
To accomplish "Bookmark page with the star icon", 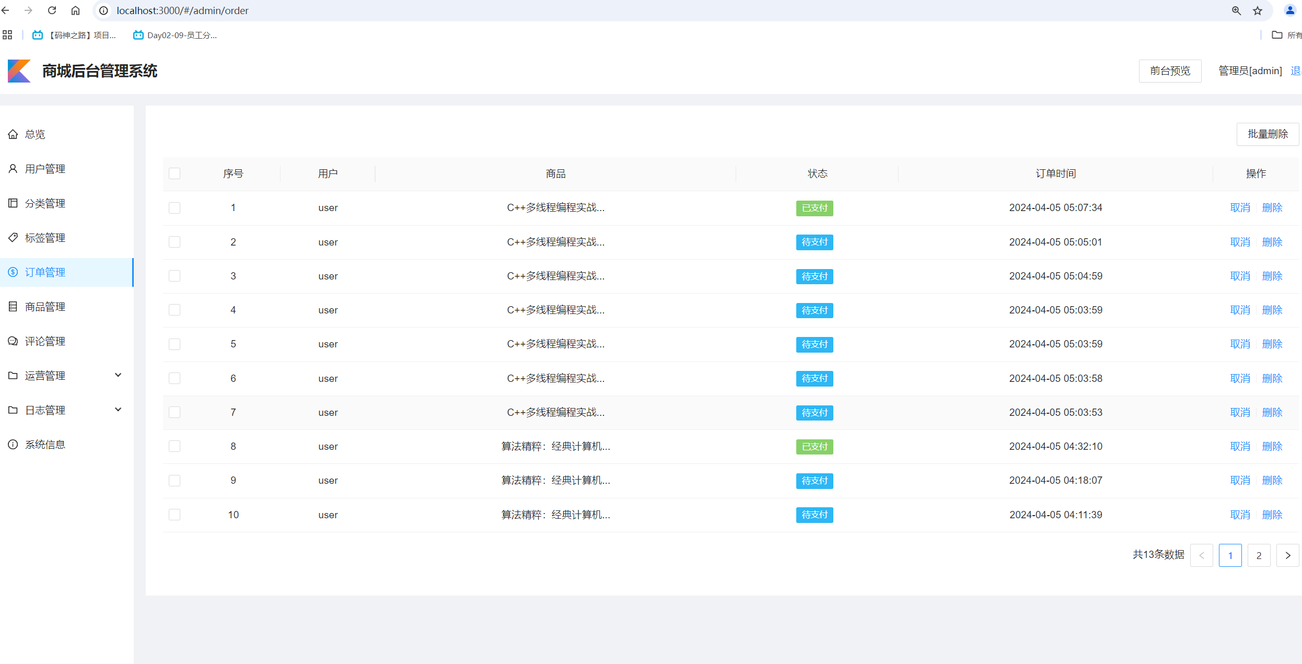I will [x=1258, y=10].
